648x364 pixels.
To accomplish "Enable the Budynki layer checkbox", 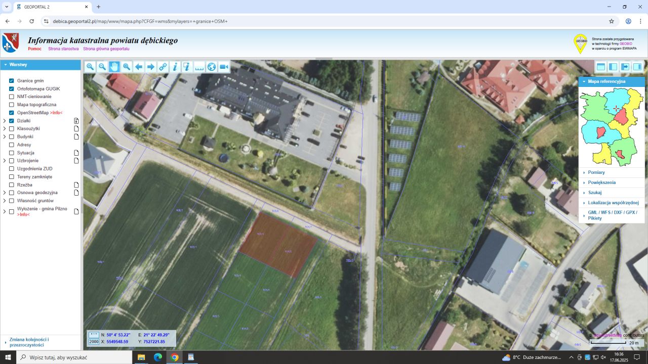I will [x=12, y=136].
